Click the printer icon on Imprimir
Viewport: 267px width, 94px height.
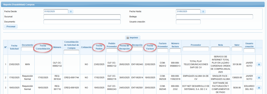128,37
